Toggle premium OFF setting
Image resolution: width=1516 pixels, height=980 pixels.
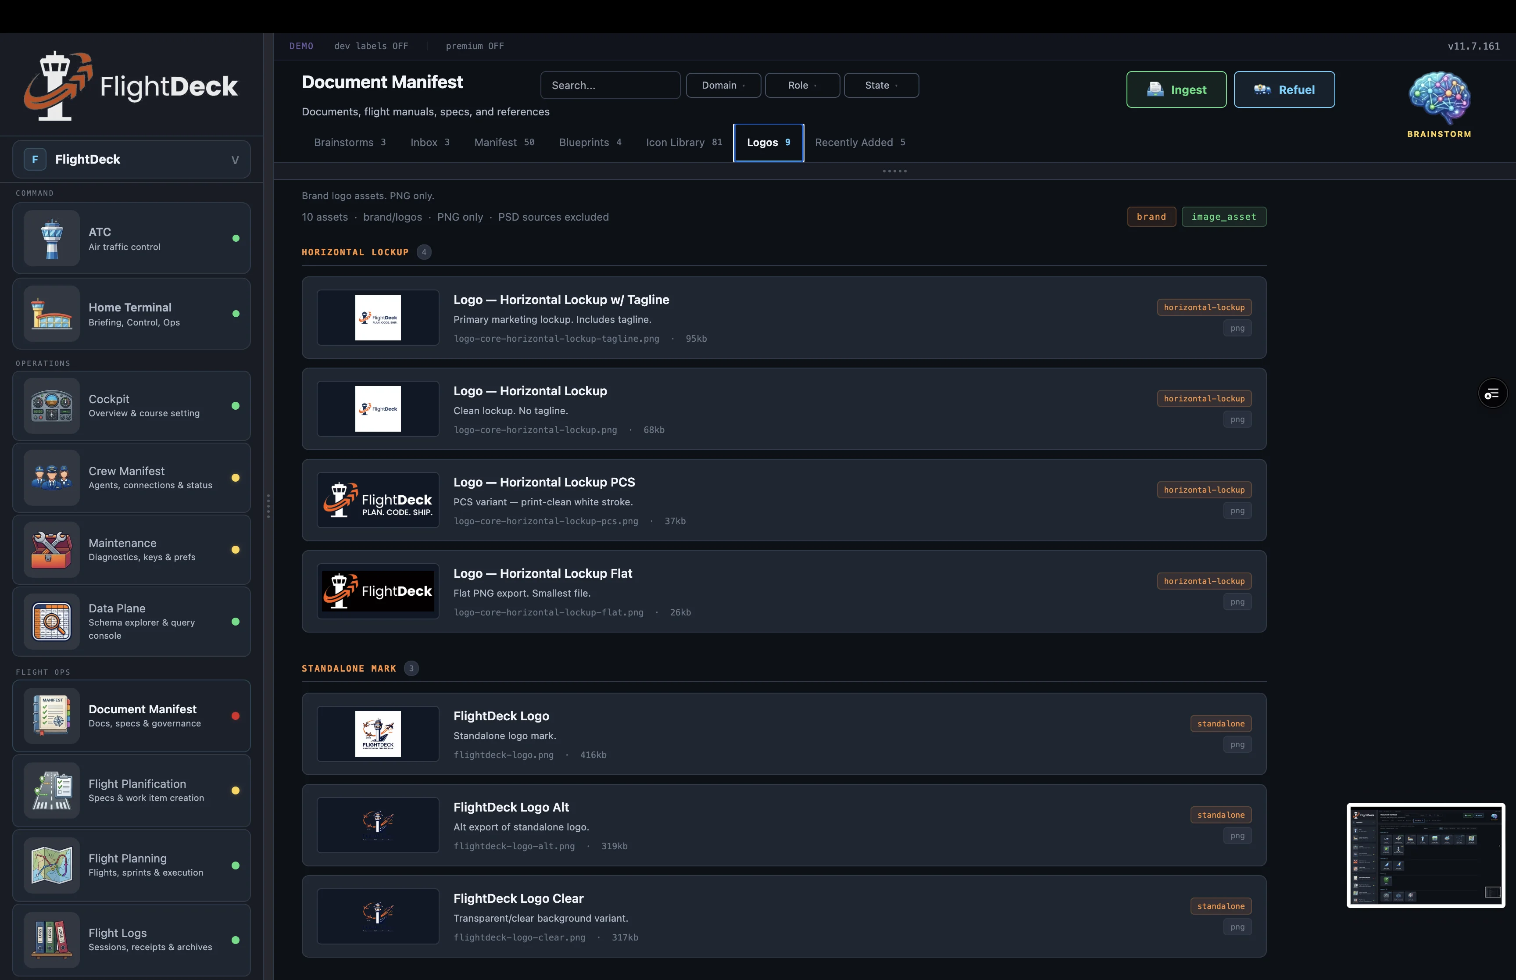point(475,46)
